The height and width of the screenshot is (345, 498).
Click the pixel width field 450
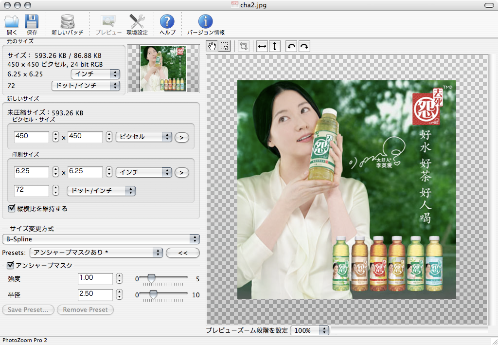point(32,137)
